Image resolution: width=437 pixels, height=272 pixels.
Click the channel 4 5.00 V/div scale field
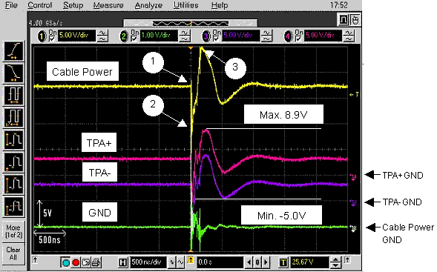(x=323, y=36)
